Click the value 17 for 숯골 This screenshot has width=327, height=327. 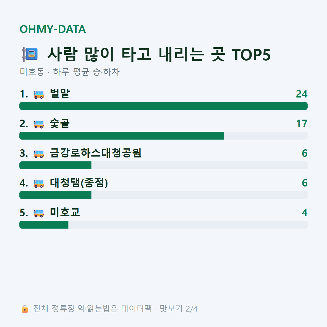302,124
